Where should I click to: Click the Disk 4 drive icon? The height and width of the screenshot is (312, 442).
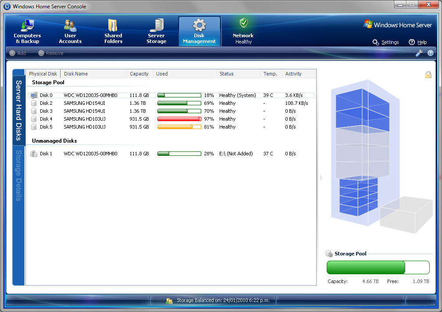(x=34, y=119)
